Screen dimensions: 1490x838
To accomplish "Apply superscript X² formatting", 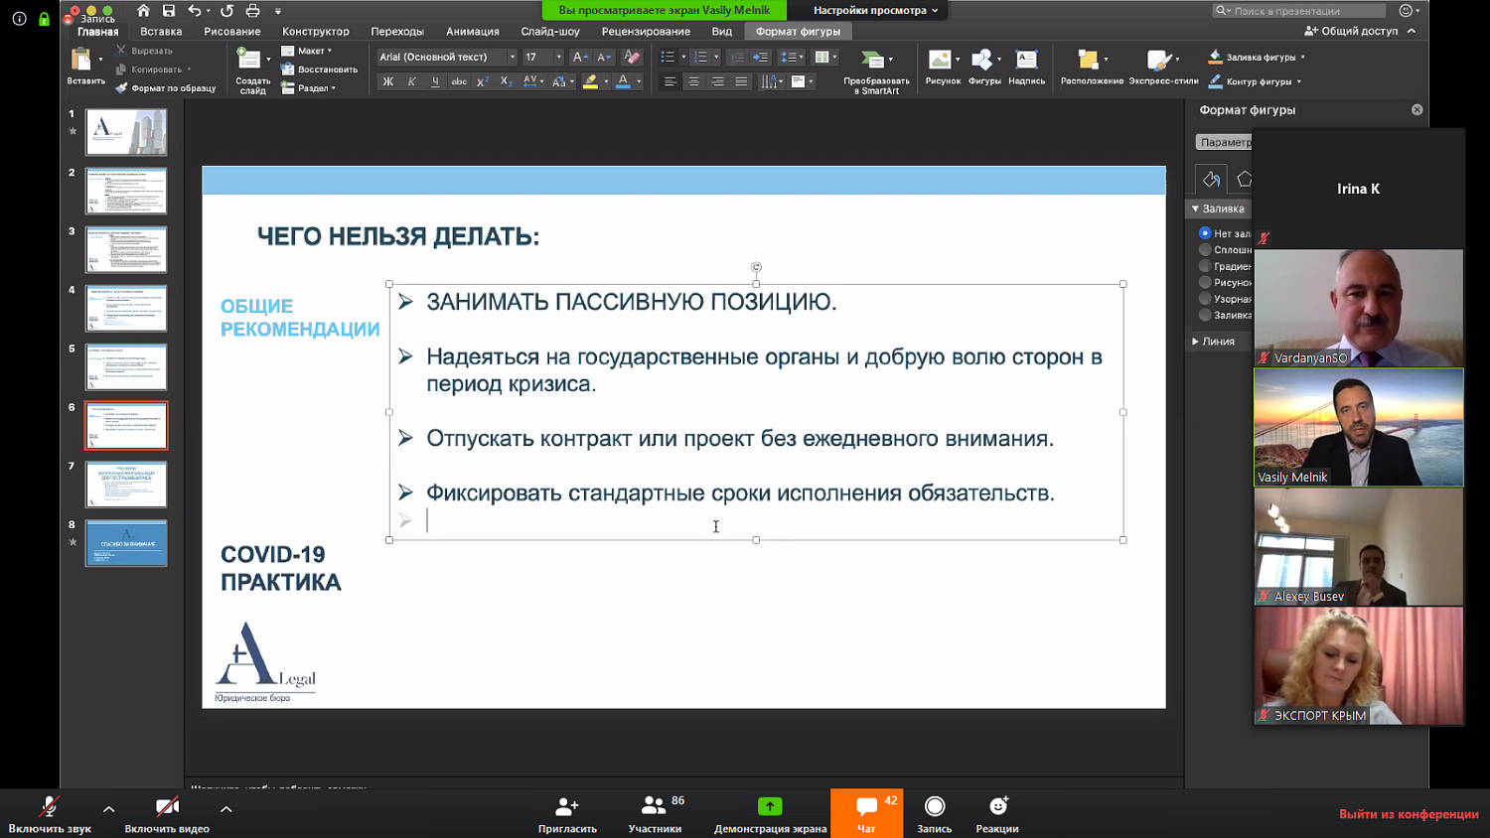I will pyautogui.click(x=483, y=81).
